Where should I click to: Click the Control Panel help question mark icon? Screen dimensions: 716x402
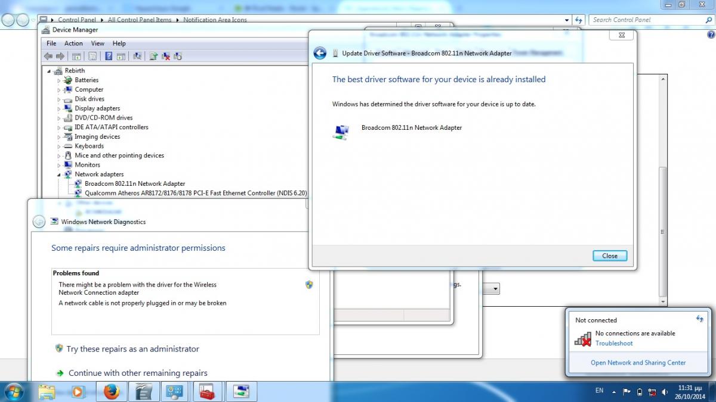tap(711, 35)
